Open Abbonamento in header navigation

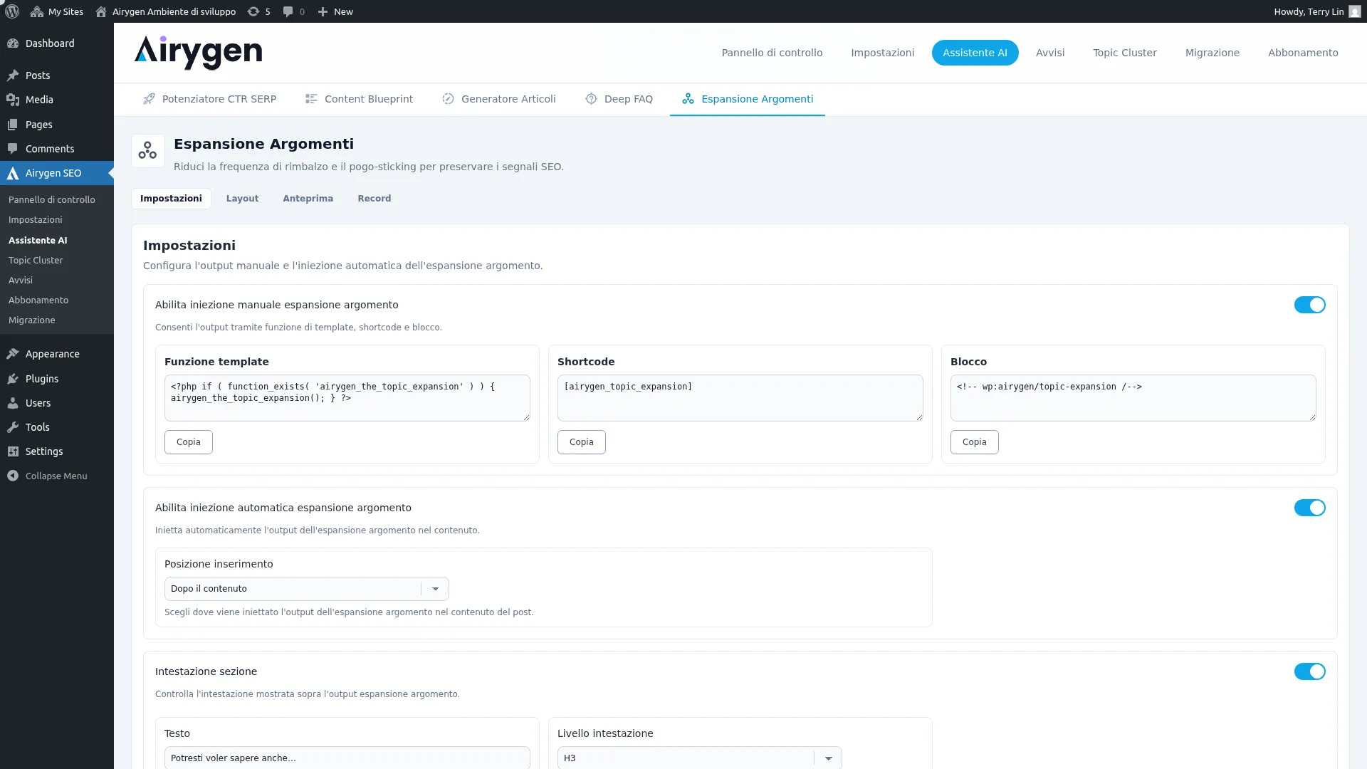(1303, 53)
